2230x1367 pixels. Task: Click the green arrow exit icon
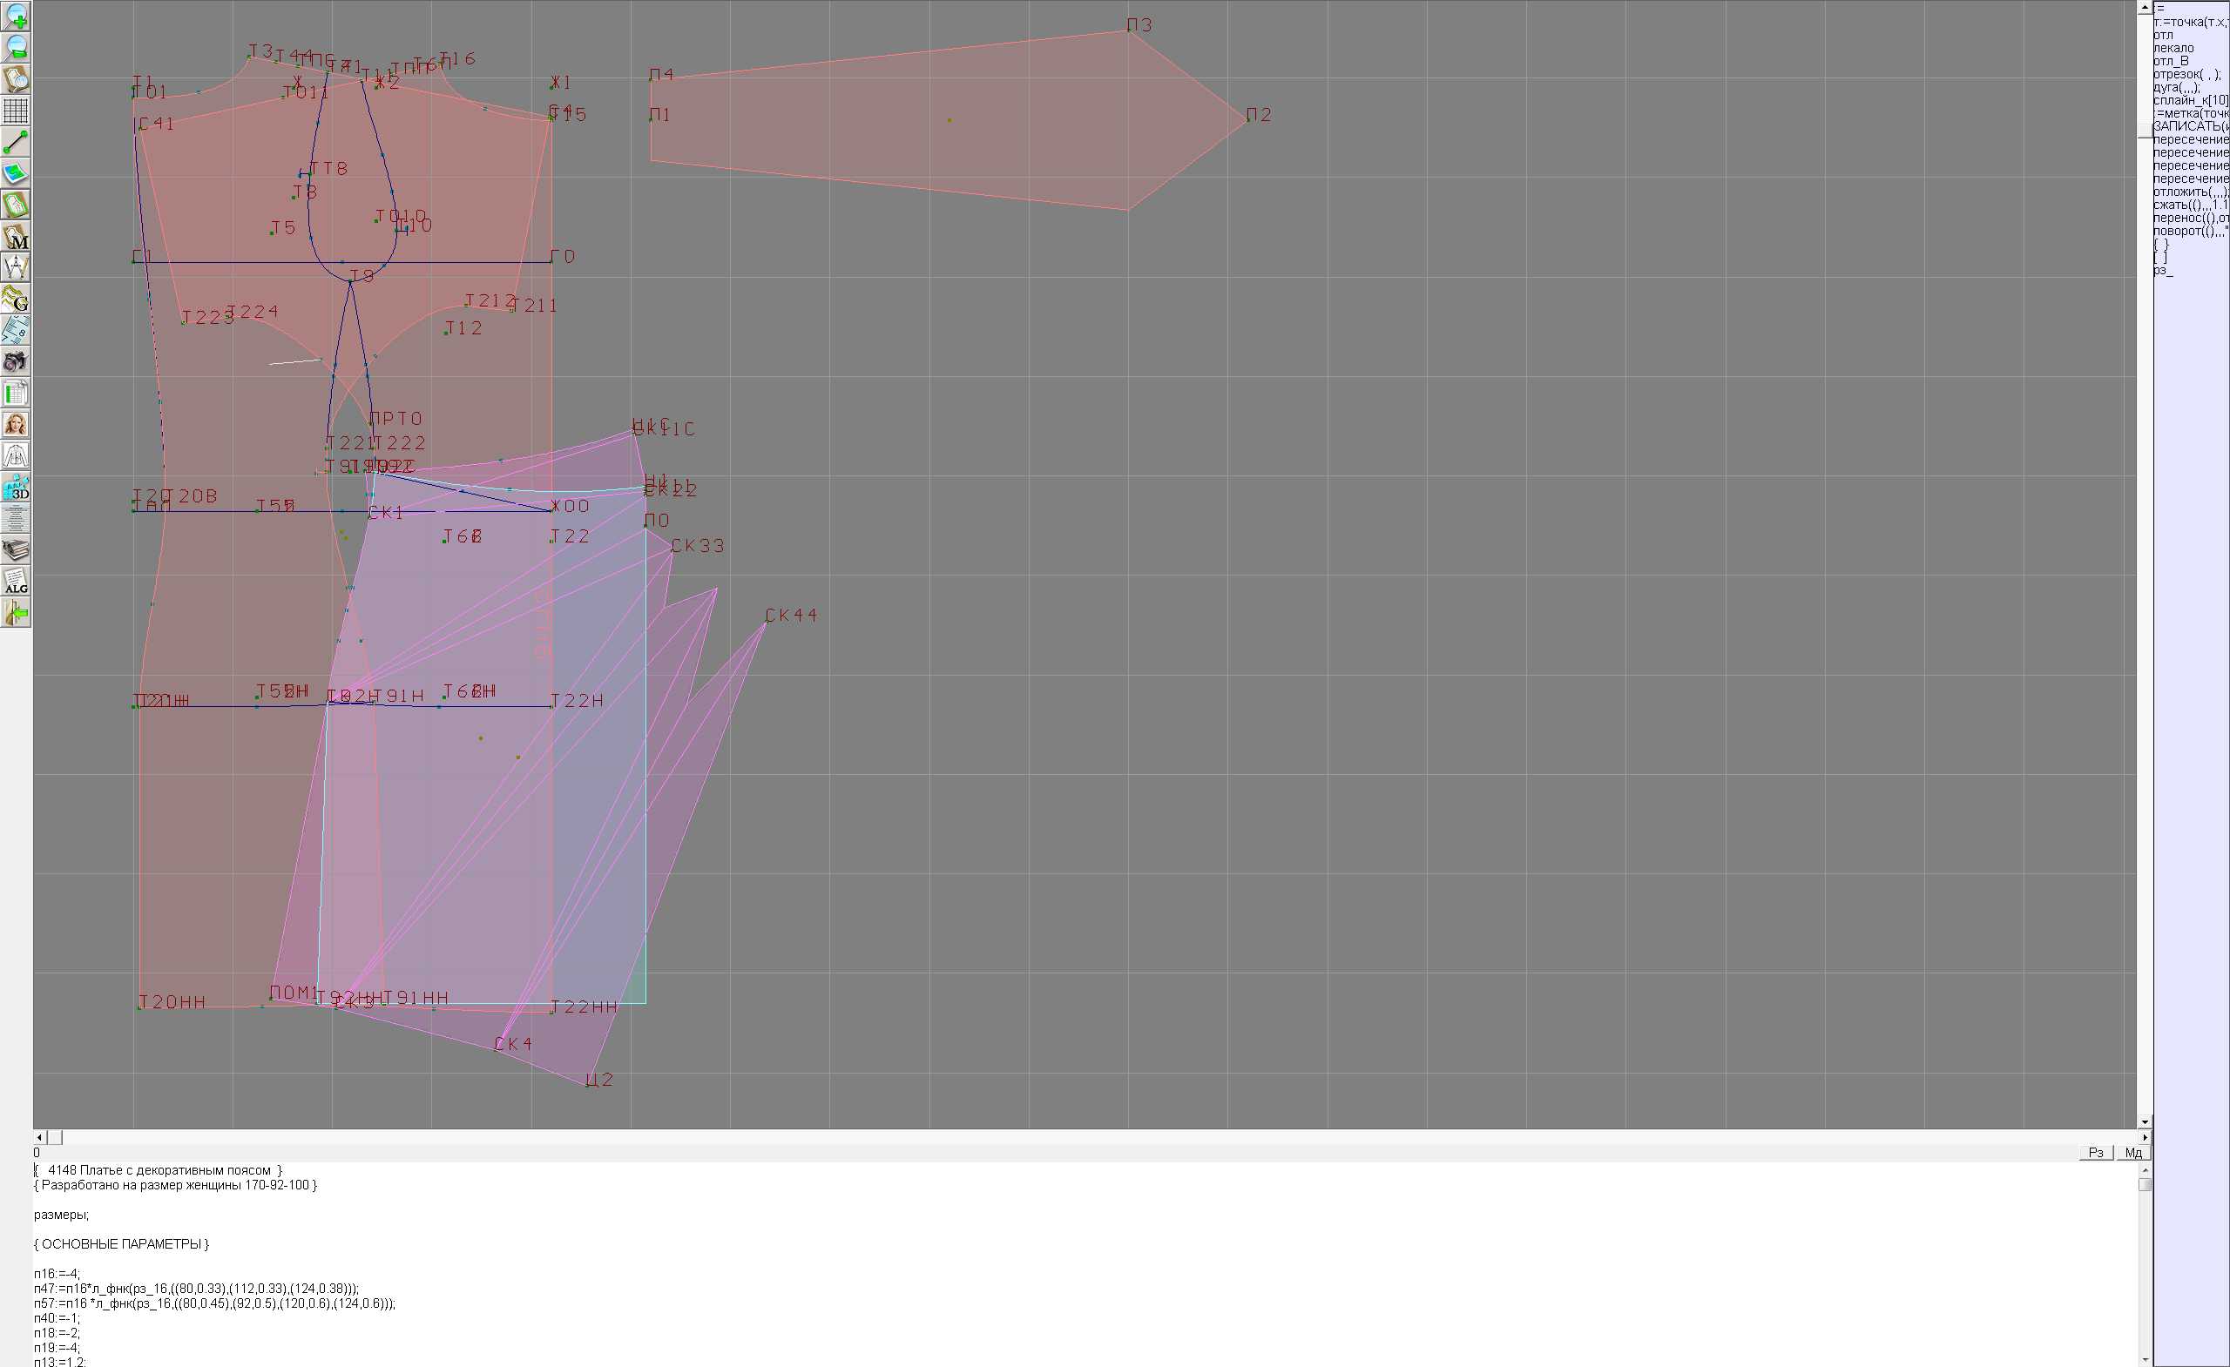[16, 613]
